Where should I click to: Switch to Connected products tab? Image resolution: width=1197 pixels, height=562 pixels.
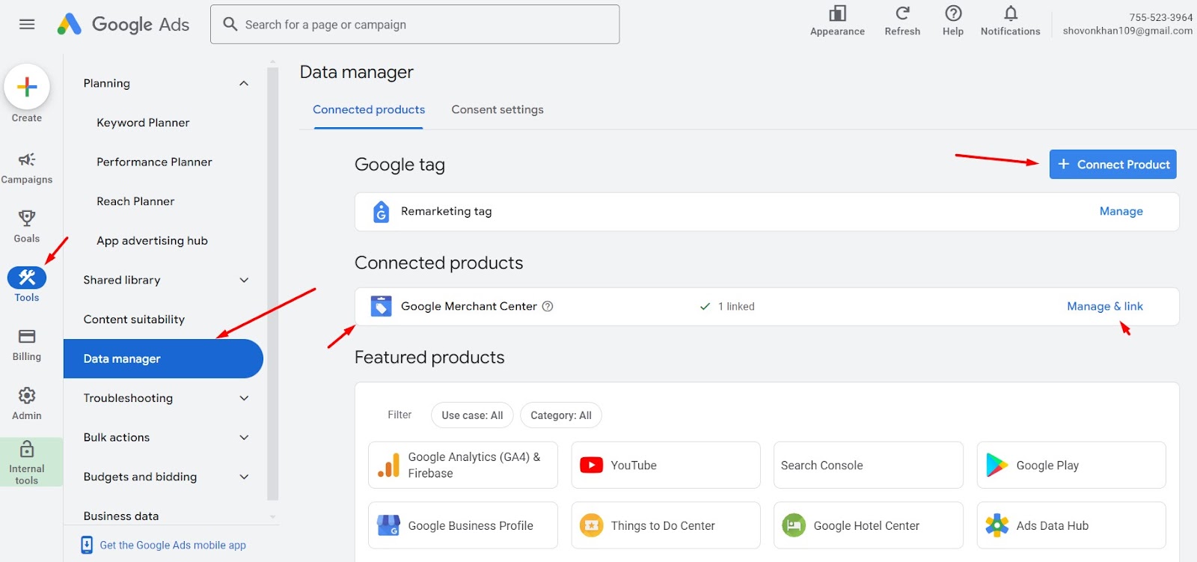pyautogui.click(x=369, y=110)
